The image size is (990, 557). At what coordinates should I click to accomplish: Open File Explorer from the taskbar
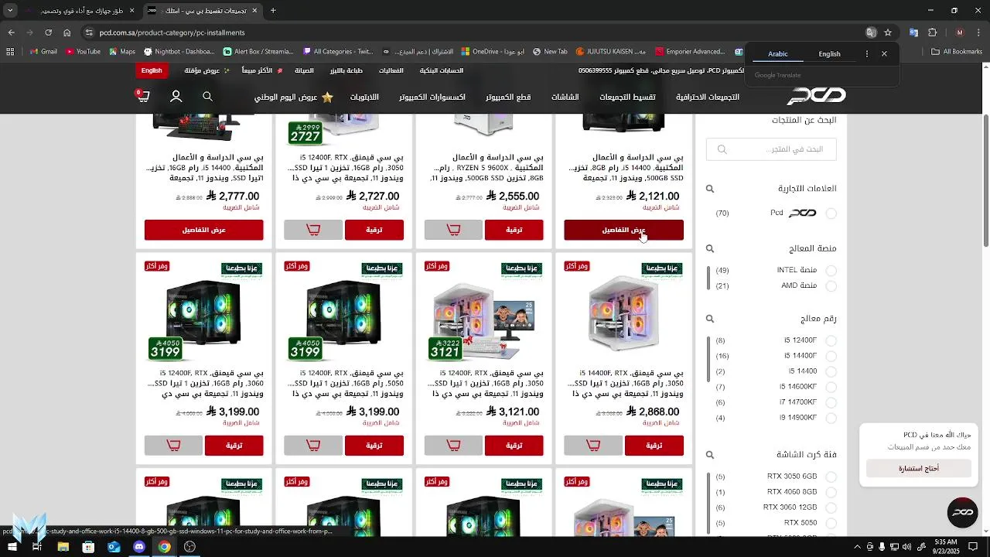pyautogui.click(x=63, y=547)
